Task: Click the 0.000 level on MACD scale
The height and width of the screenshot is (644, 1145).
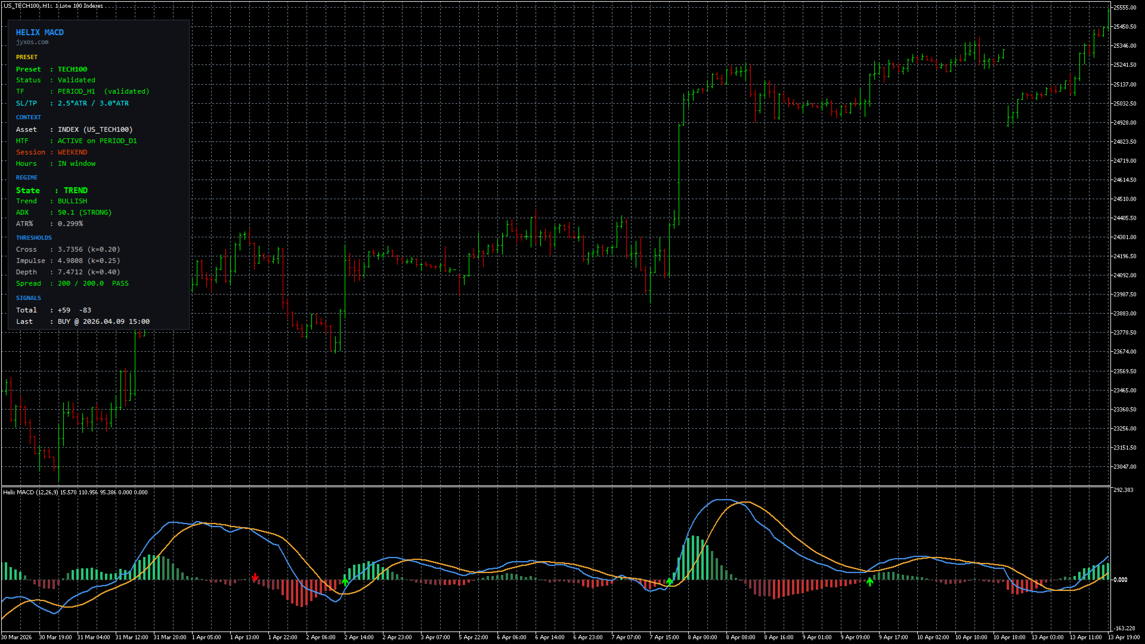Action: [1121, 580]
